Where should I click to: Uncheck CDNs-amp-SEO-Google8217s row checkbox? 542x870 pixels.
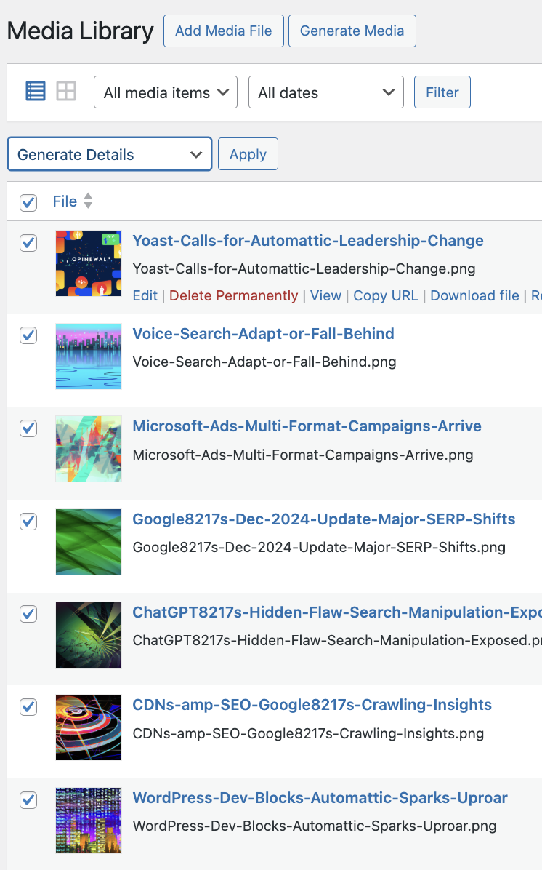(28, 707)
